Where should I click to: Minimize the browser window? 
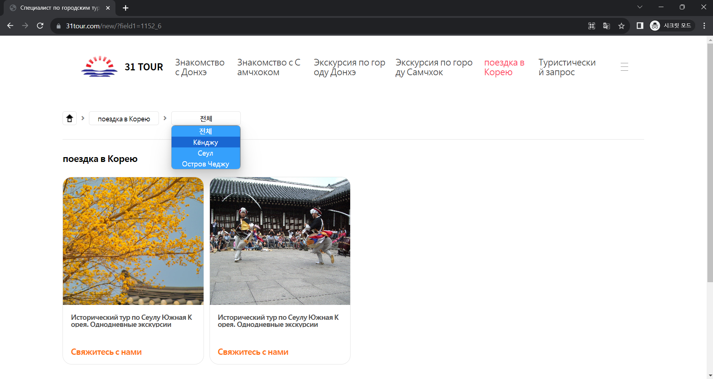click(661, 7)
